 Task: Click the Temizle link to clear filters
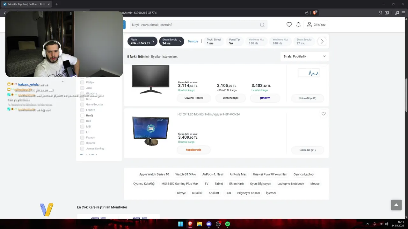click(193, 41)
